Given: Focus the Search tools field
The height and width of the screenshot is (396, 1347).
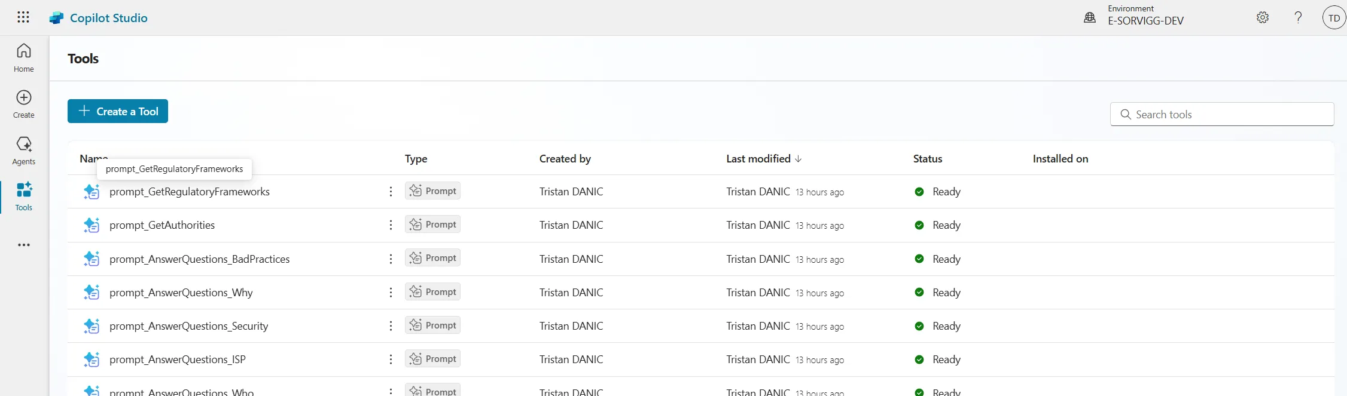Looking at the screenshot, I should pyautogui.click(x=1222, y=114).
